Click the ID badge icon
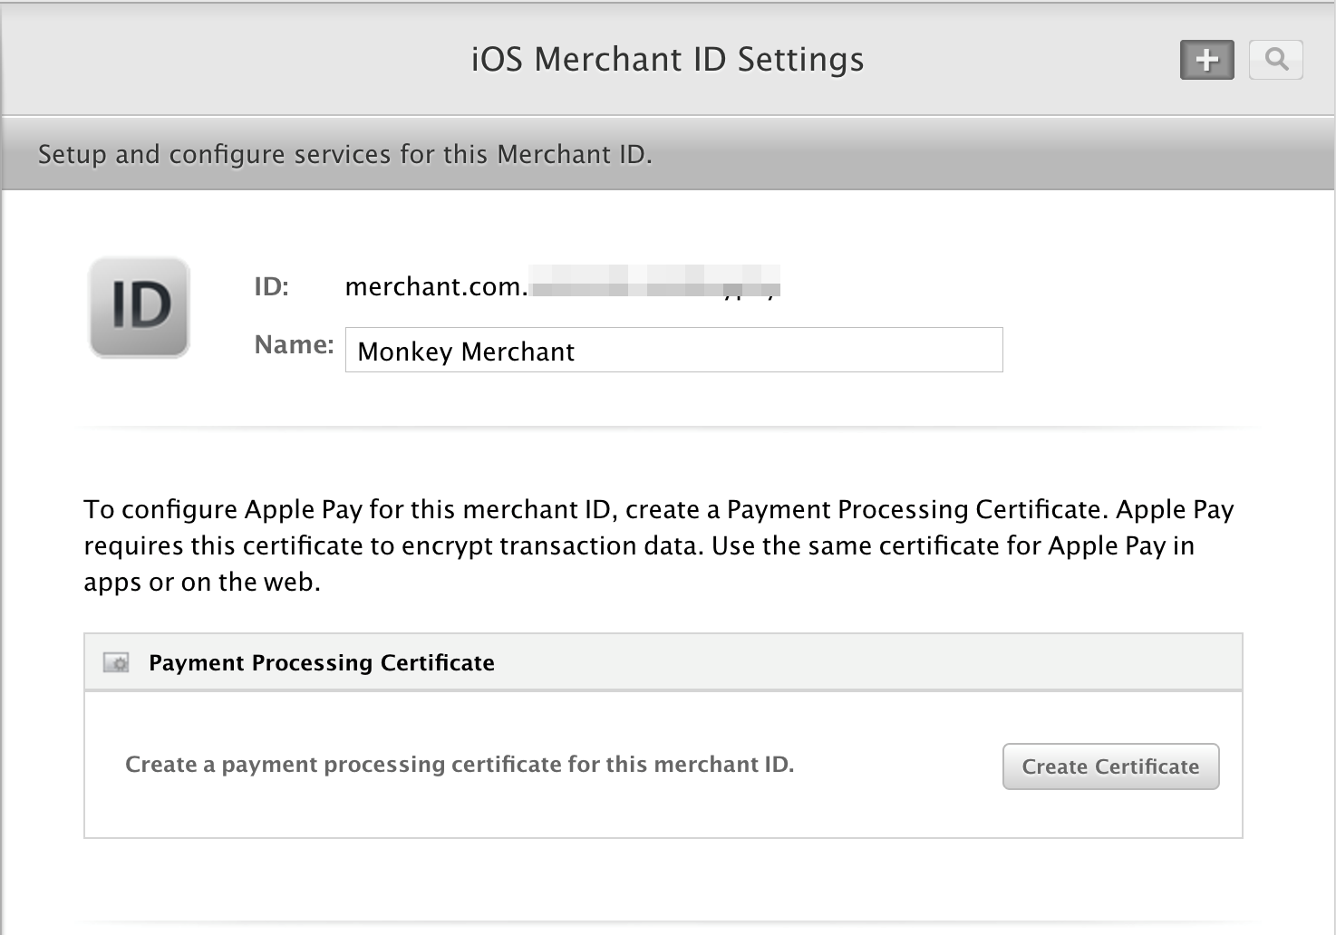1336x935 pixels. click(139, 307)
